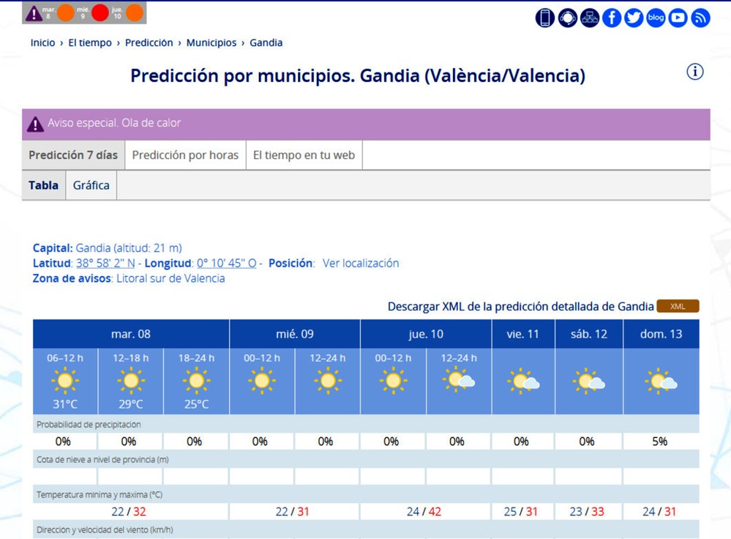The width and height of the screenshot is (731, 539).
Task: Click the 23 / 33 temperature cell
Action: pos(586,511)
